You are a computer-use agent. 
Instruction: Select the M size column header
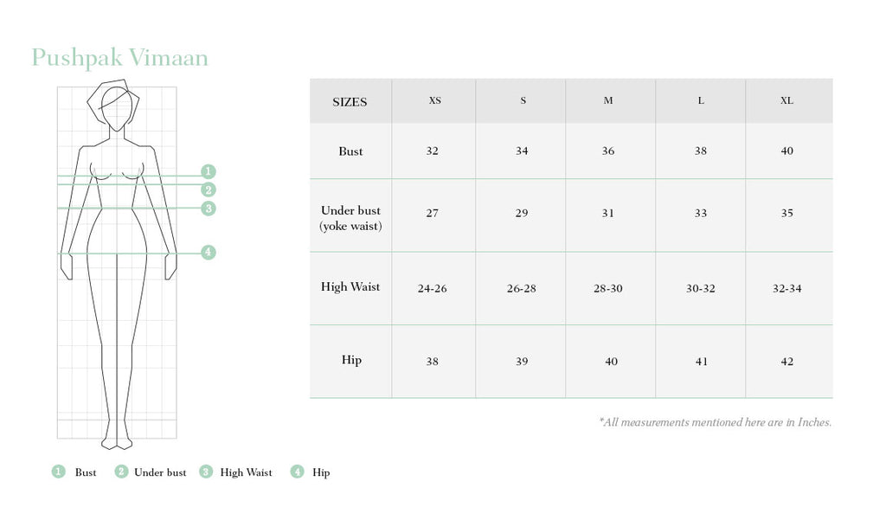click(x=608, y=100)
